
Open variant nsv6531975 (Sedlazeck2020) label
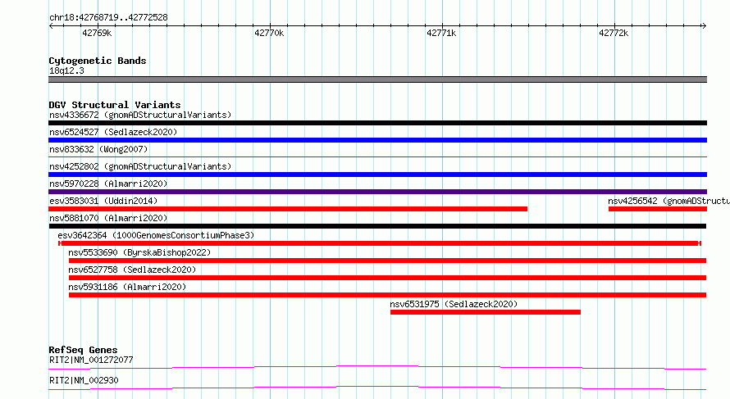[454, 304]
